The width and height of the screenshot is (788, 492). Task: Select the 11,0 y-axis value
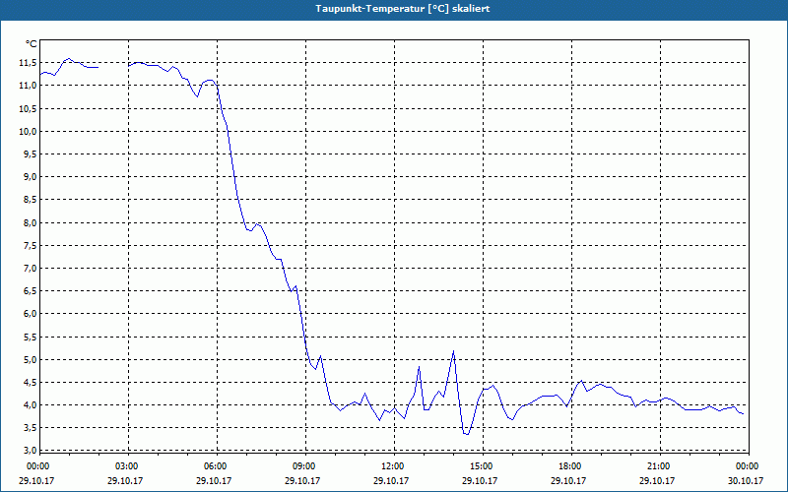tap(28, 86)
